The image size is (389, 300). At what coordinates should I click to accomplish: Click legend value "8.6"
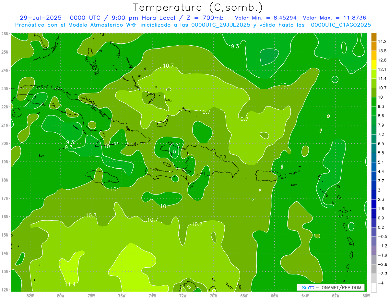pyautogui.click(x=381, y=116)
